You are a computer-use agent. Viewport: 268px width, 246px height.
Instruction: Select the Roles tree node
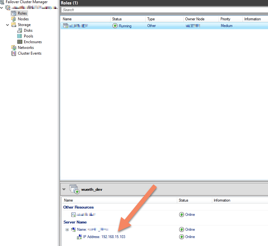[22, 13]
